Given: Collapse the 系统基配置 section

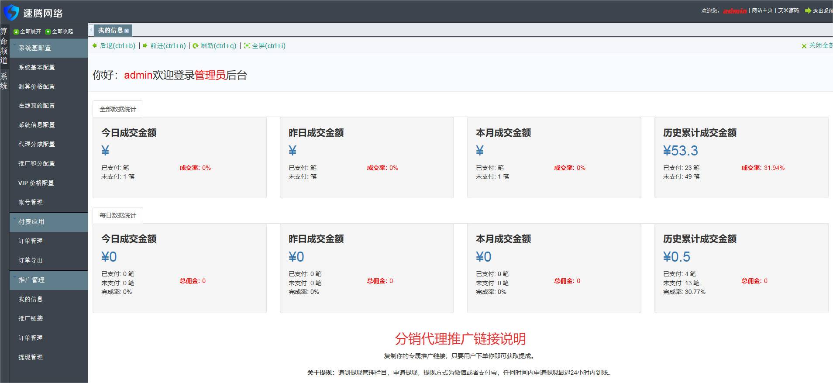Looking at the screenshot, I should (48, 48).
